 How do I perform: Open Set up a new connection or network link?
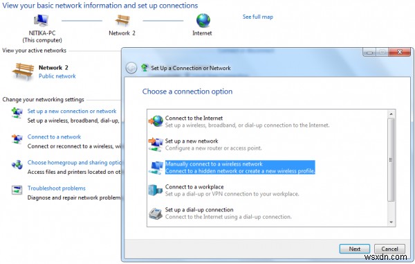click(x=72, y=111)
